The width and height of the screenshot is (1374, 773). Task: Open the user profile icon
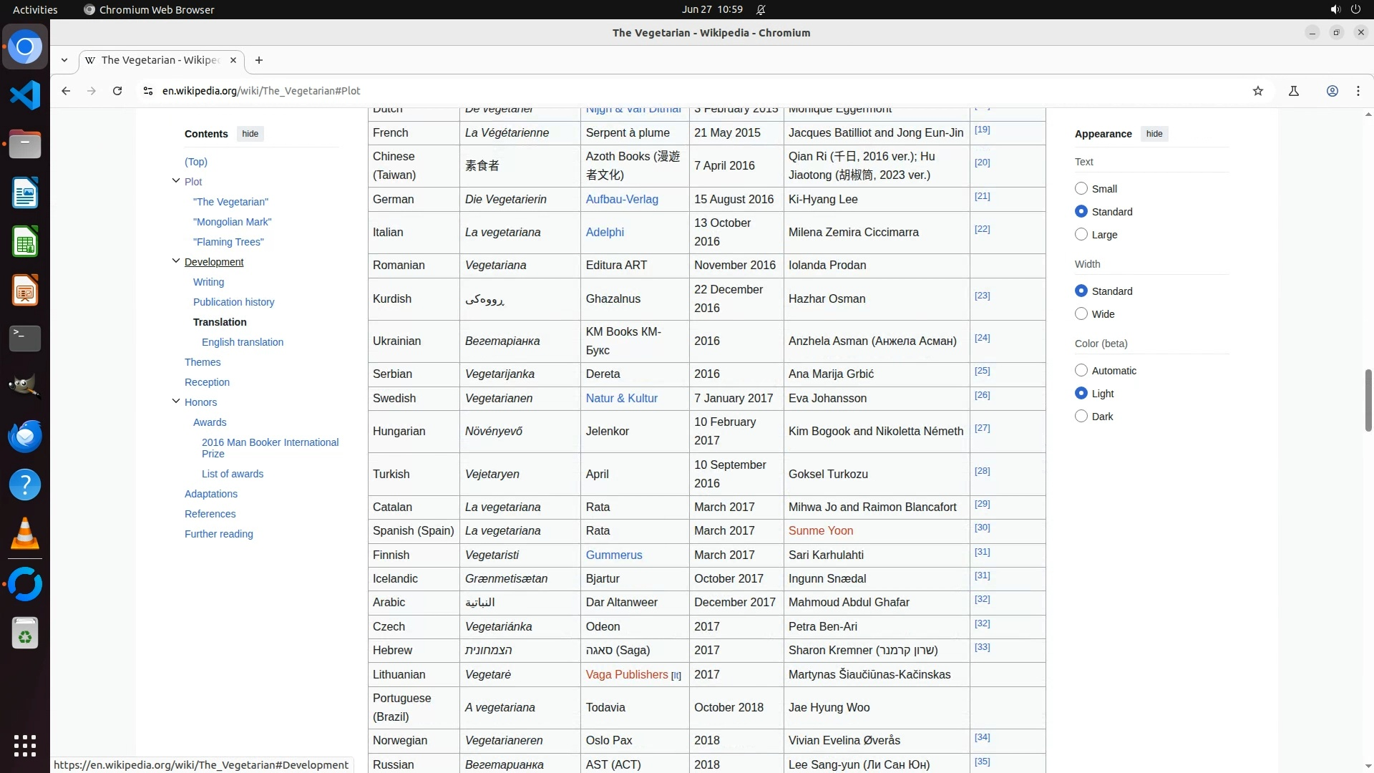pyautogui.click(x=1332, y=91)
